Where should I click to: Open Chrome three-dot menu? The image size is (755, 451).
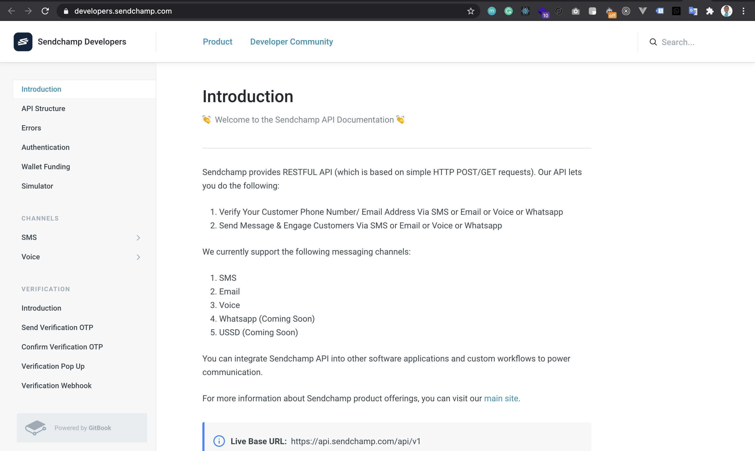tap(743, 11)
